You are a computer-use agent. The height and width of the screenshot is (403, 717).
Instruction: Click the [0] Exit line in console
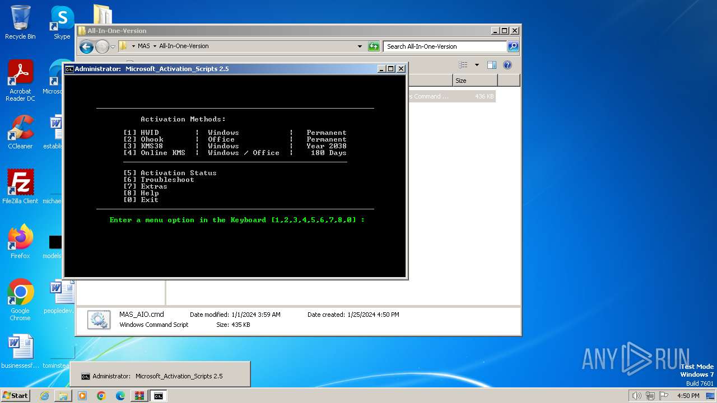click(x=141, y=200)
